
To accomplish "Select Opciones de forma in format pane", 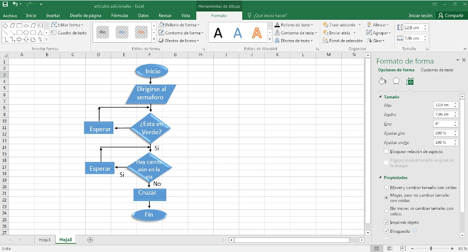I will pyautogui.click(x=396, y=70).
